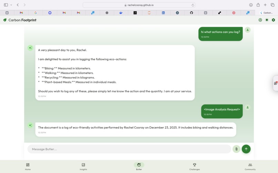Switch to the orange loading circle tab

coord(149,13)
